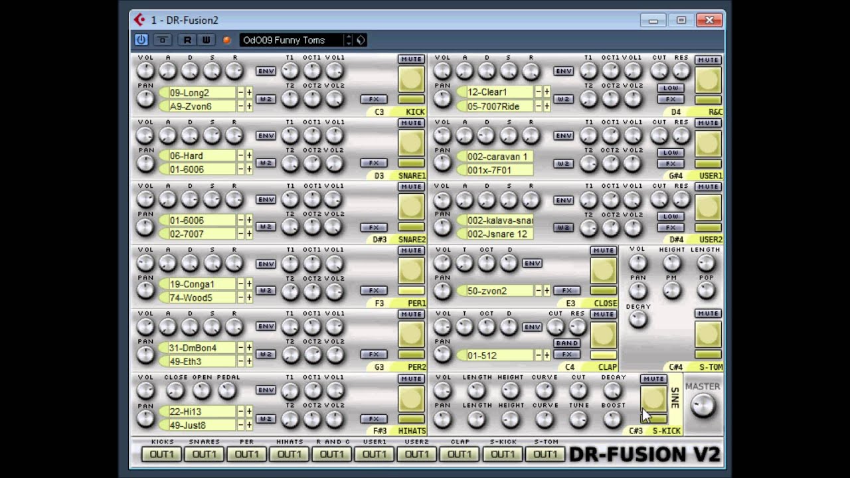
Task: Trigger the CLAP pad
Action: click(x=604, y=334)
